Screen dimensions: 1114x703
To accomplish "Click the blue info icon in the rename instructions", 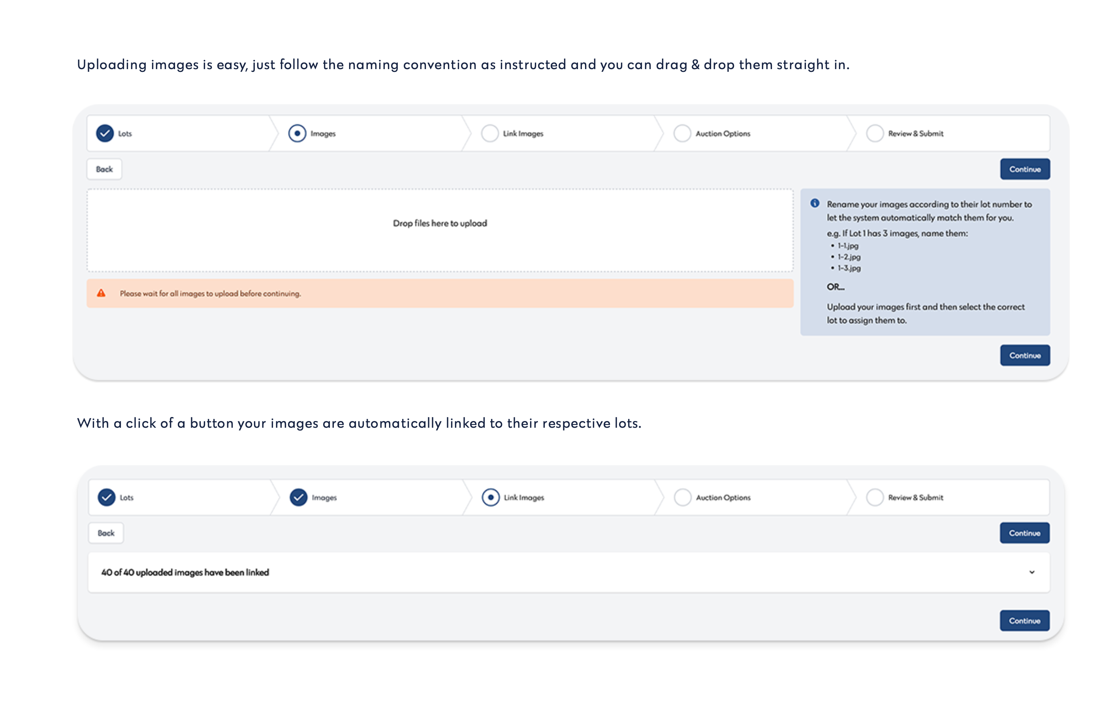I will coord(815,203).
